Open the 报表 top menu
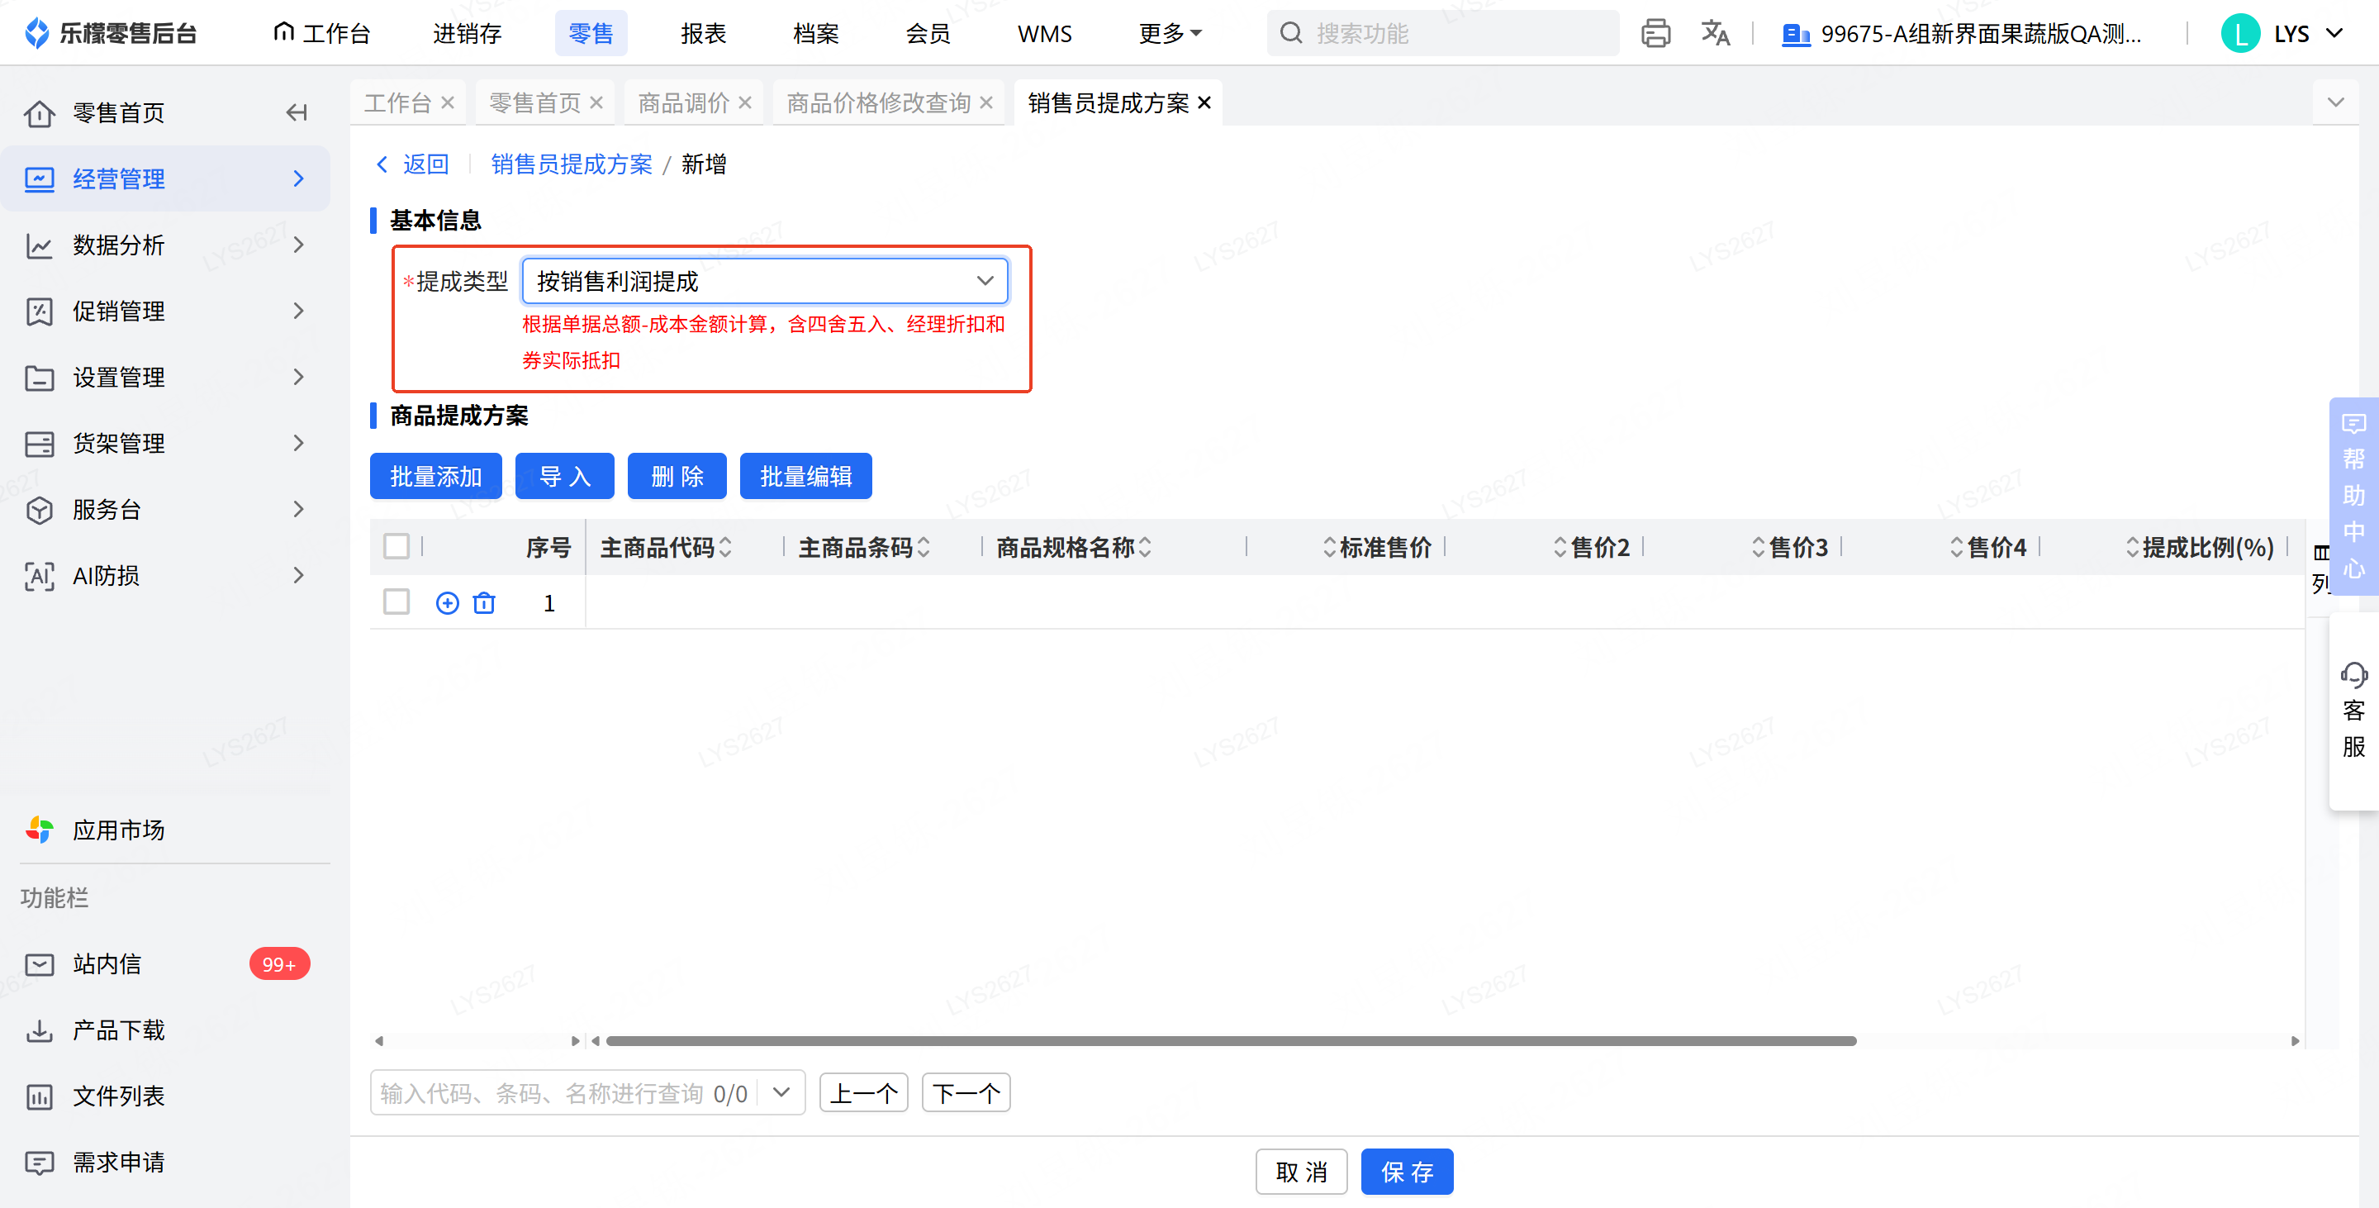This screenshot has height=1208, width=2379. point(704,33)
